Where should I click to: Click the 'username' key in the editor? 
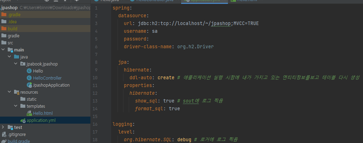(135, 31)
